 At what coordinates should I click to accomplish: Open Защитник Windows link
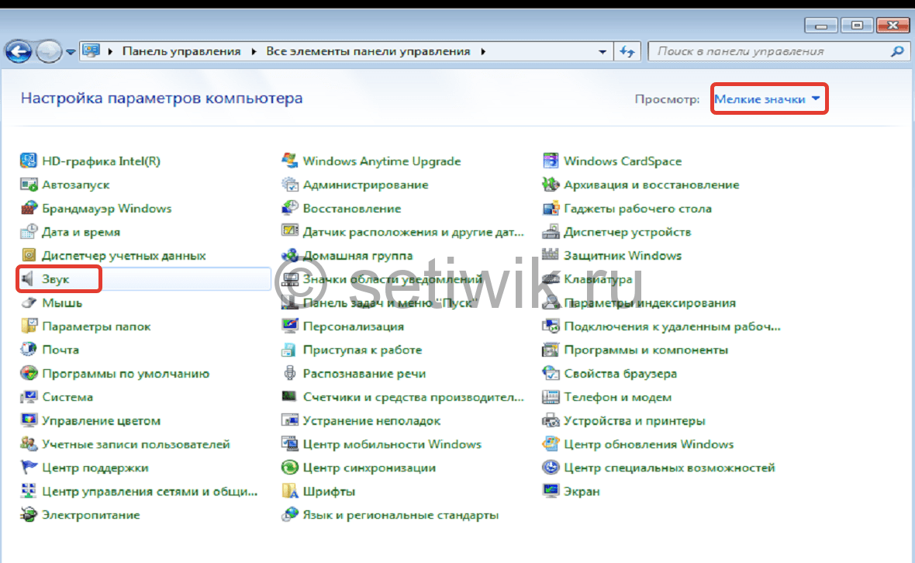click(623, 256)
